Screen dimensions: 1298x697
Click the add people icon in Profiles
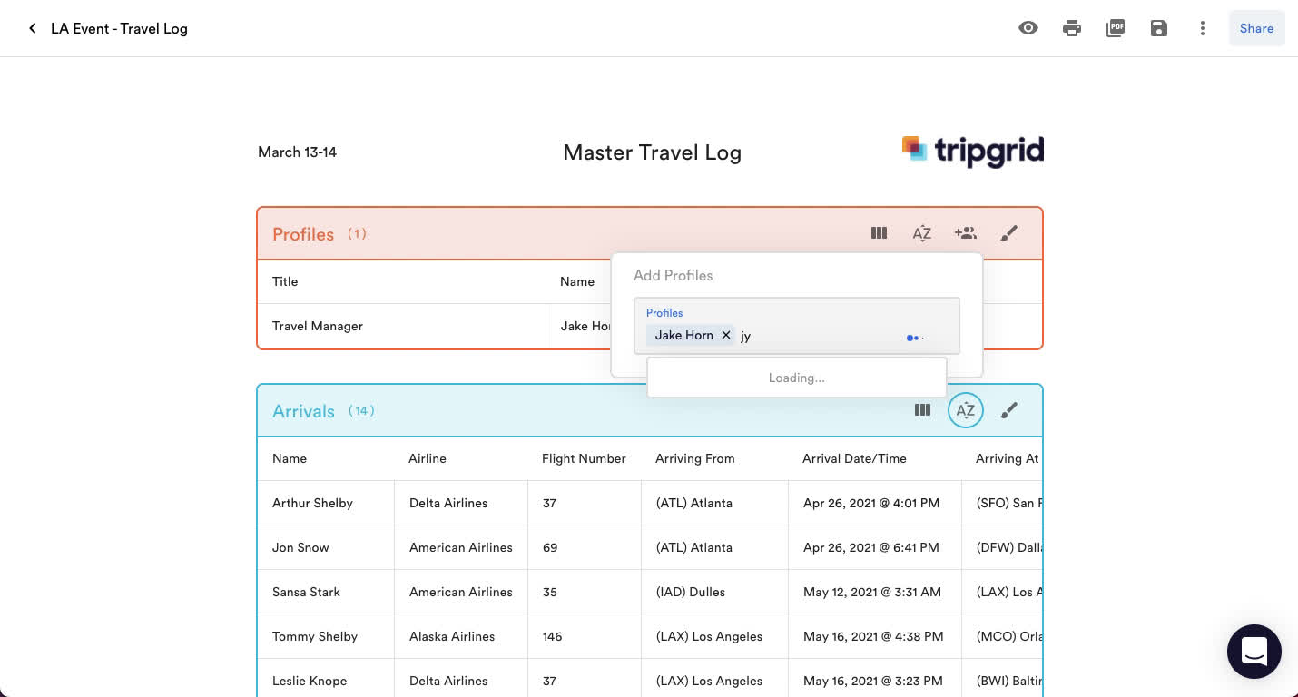[x=965, y=233]
